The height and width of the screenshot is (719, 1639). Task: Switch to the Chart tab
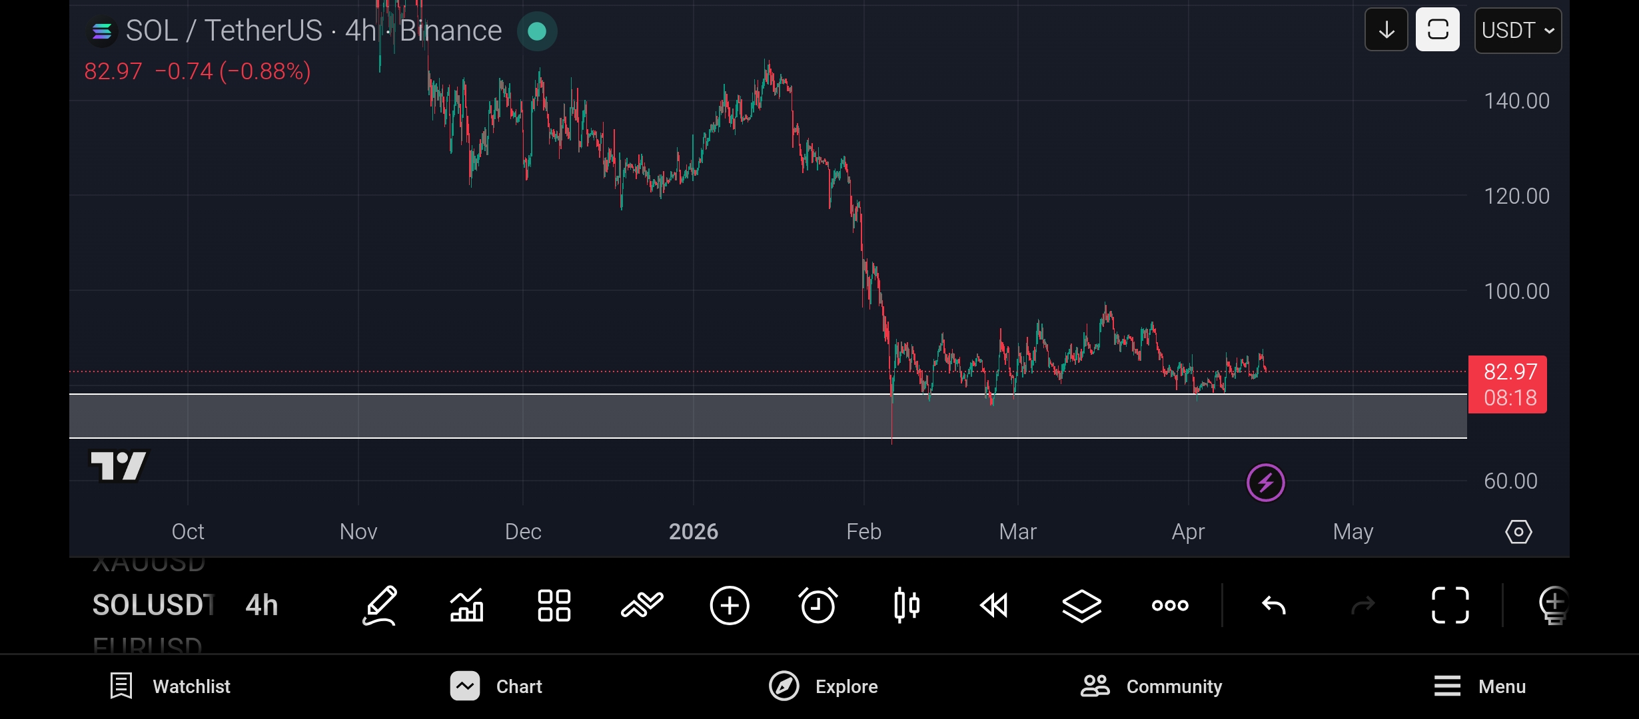(x=496, y=686)
